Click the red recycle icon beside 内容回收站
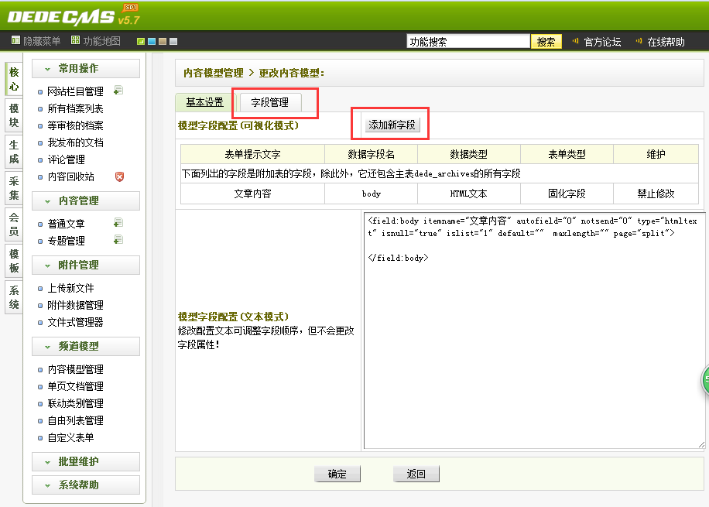Image resolution: width=709 pixels, height=507 pixels. click(x=119, y=176)
